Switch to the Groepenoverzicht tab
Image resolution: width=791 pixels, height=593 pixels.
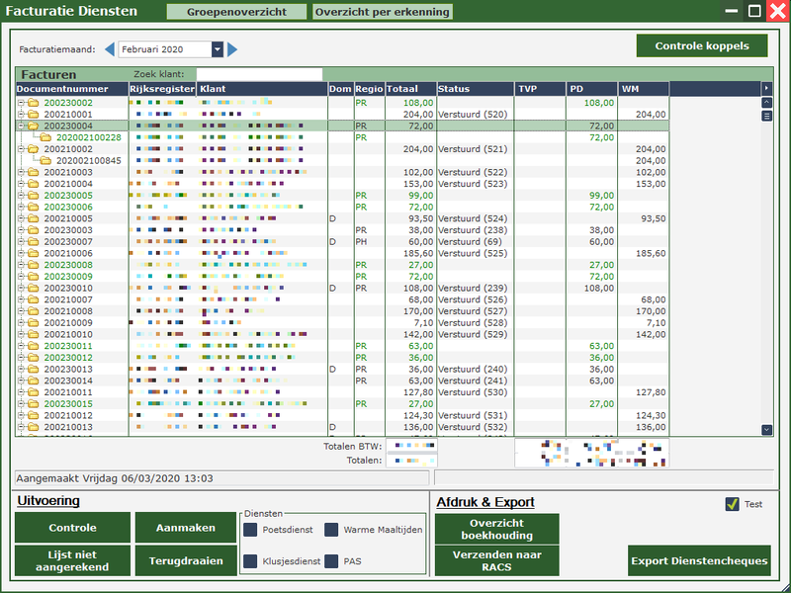coord(235,13)
